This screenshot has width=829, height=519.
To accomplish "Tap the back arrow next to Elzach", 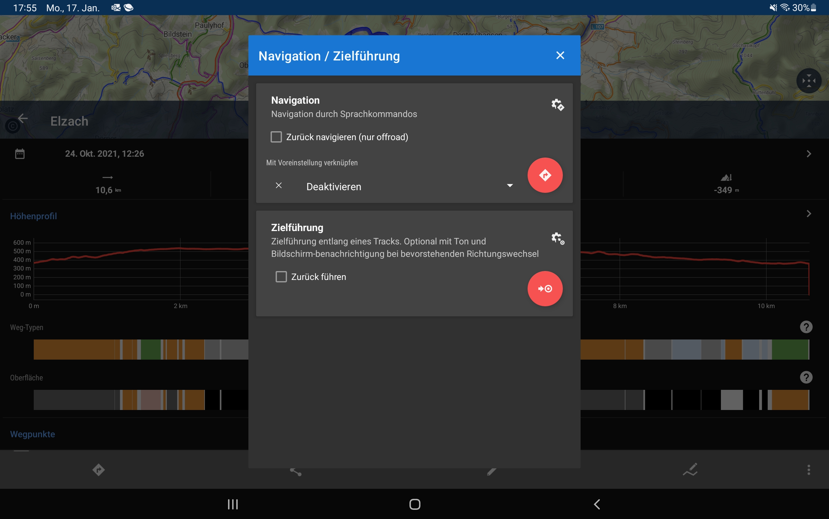I will (x=23, y=119).
